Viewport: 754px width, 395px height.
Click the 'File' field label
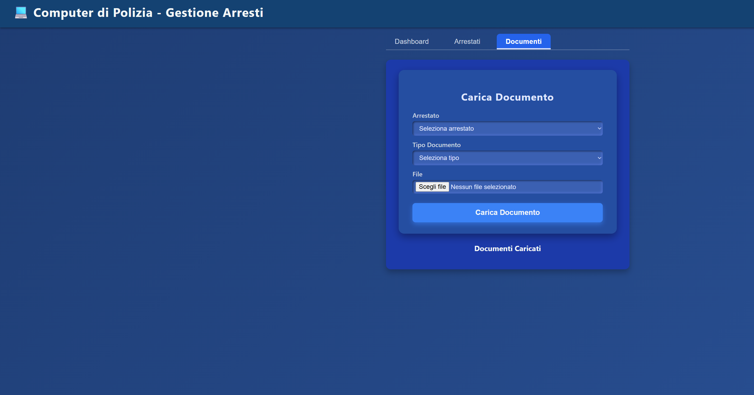coord(417,174)
